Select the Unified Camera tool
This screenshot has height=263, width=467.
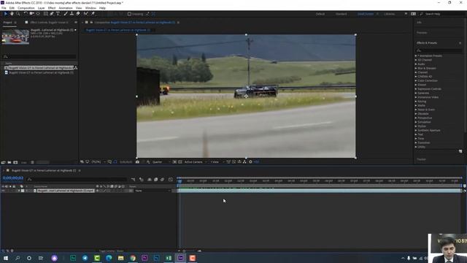click(32, 14)
